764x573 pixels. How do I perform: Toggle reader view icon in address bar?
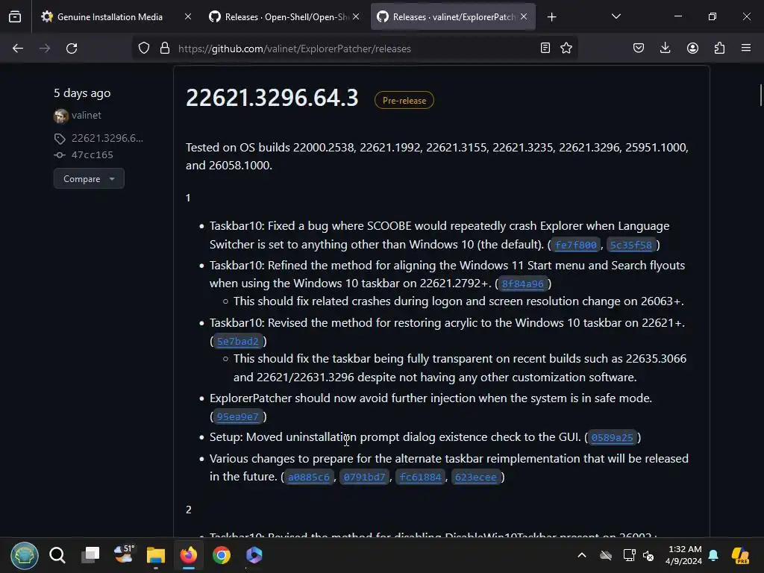(545, 48)
